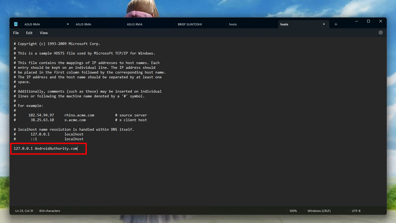Switch to the BRIEF SUNTOSHI tab
Screen dimensions: 396x223
pos(190,24)
